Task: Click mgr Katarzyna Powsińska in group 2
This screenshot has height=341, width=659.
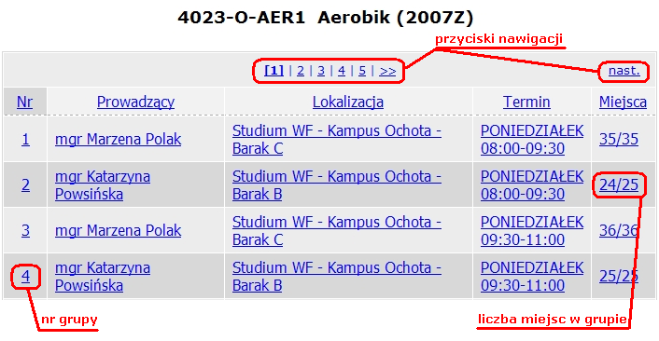Action: pyautogui.click(x=103, y=185)
